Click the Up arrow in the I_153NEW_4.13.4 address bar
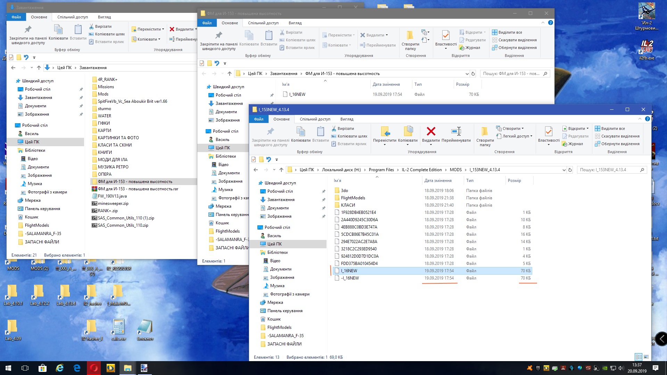 (281, 170)
